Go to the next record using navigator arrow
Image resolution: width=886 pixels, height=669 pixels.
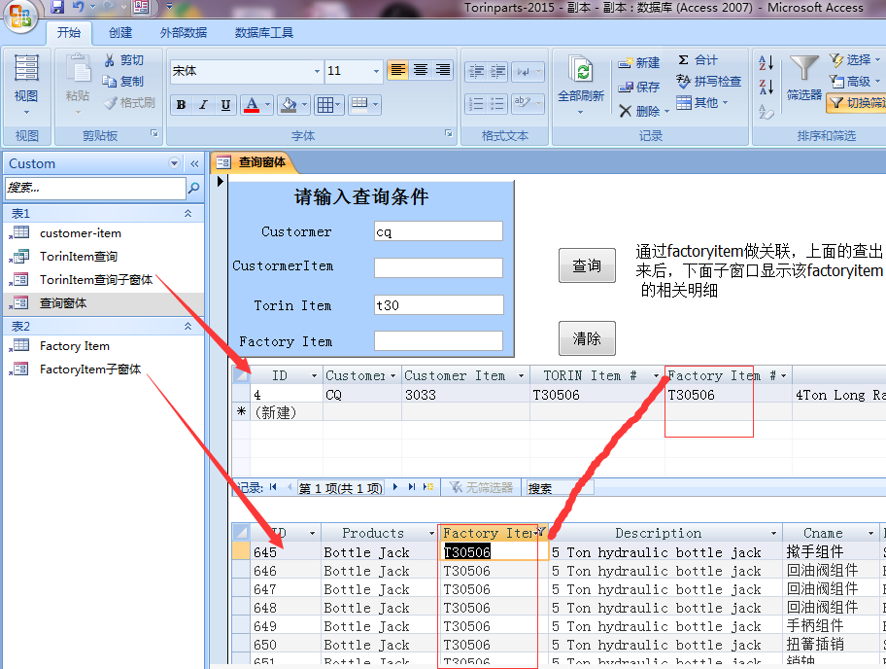click(397, 487)
